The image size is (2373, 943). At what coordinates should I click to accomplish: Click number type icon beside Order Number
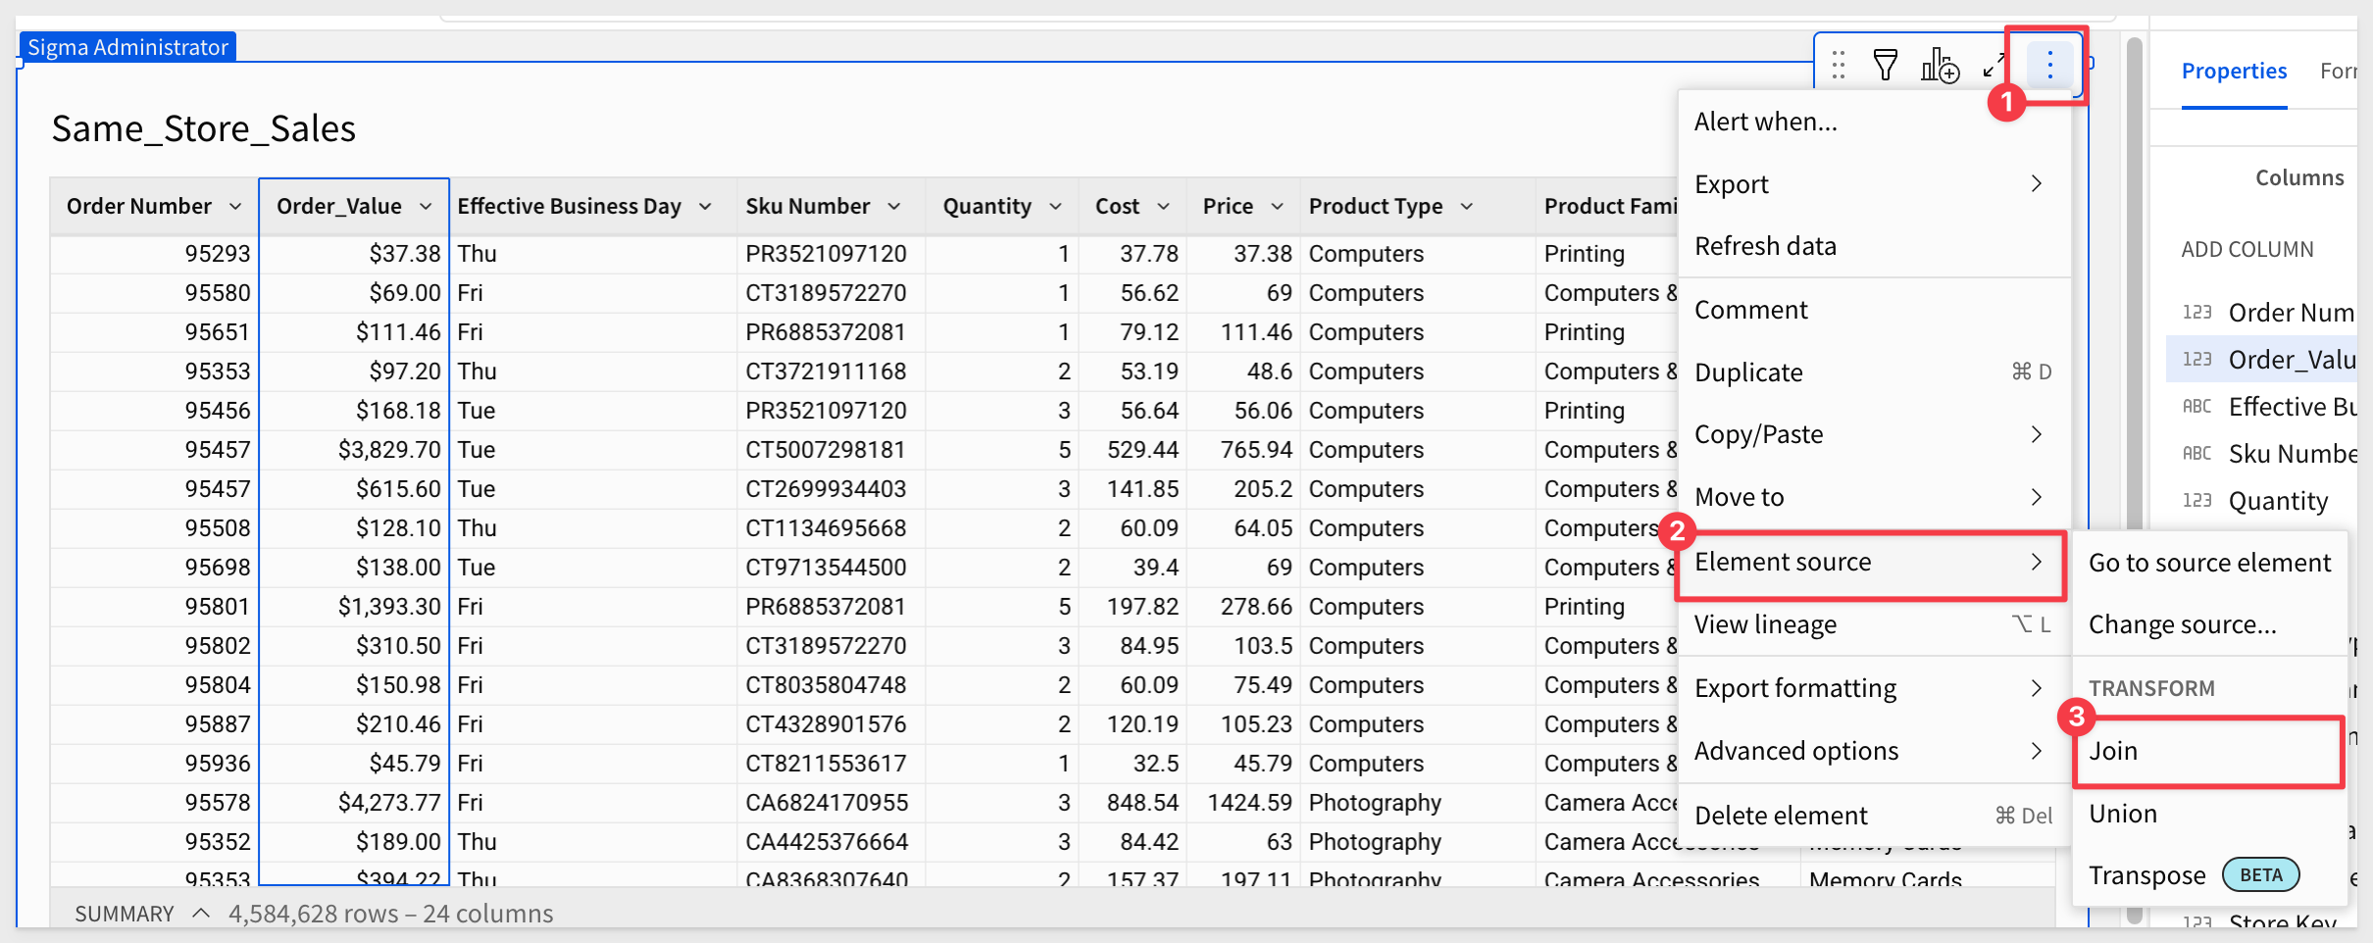tap(2196, 313)
